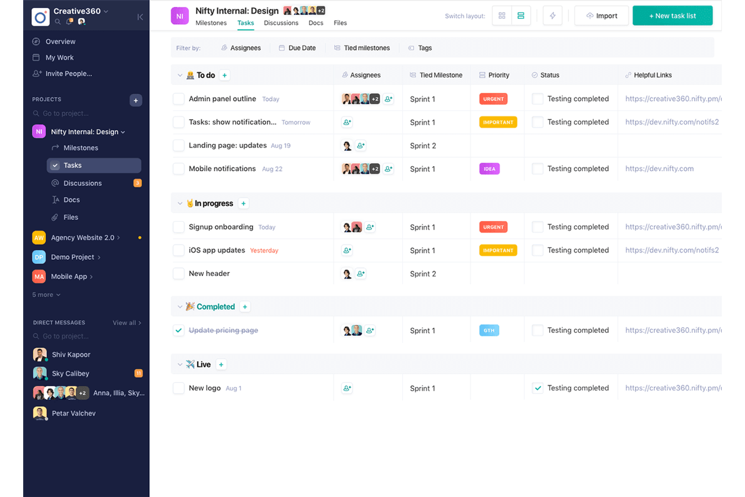745x497 pixels.
Task: Click the URGENT priority badge on Signup onboarding
Action: pyautogui.click(x=493, y=227)
